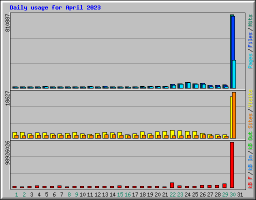Click the red kB bar for day 22
The image size is (256, 200).
click(x=172, y=185)
